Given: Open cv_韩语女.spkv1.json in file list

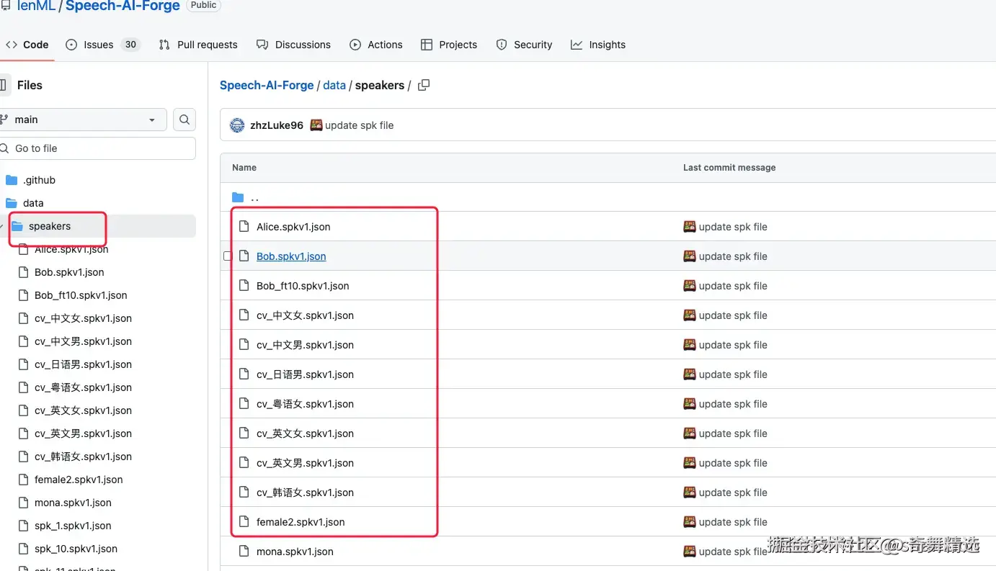Looking at the screenshot, I should pyautogui.click(x=305, y=493).
